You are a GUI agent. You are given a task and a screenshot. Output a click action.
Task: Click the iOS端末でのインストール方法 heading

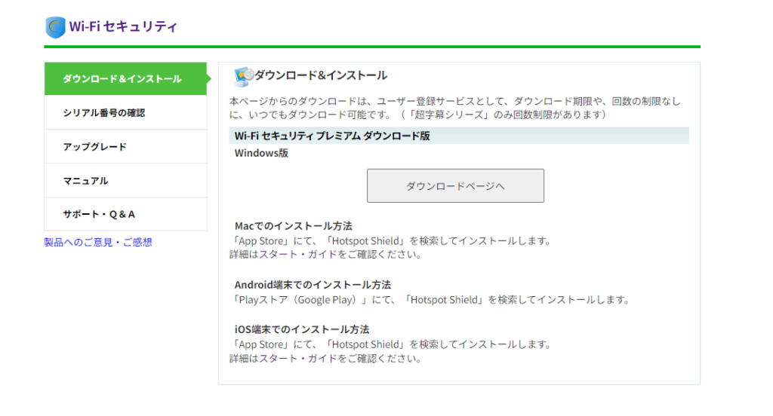tap(302, 329)
